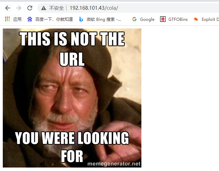Click the forward navigation arrow
This screenshot has height=171, width=219.
[x=19, y=8]
